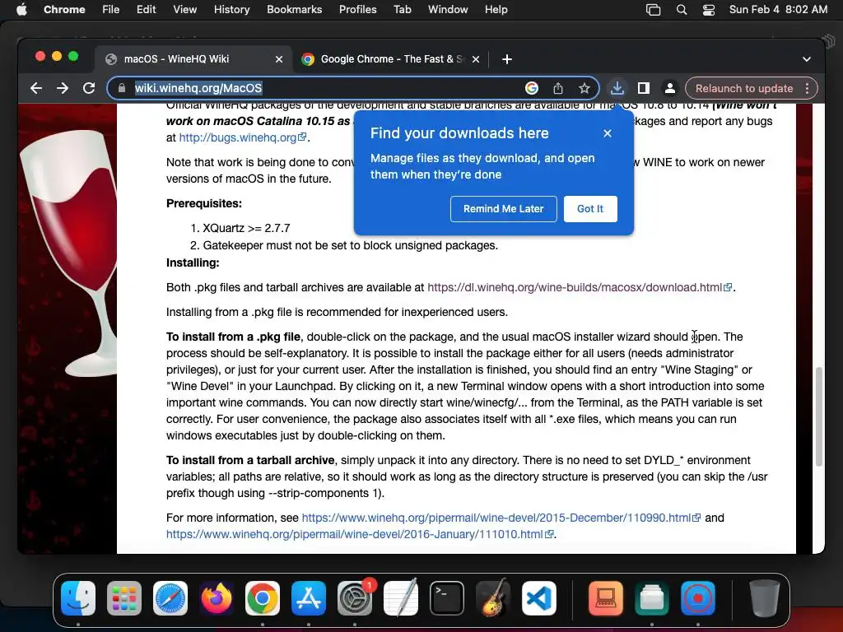Viewport: 843px width, 632px height.
Task: Click Stage Manager icon in menu bar
Action: pos(653,10)
